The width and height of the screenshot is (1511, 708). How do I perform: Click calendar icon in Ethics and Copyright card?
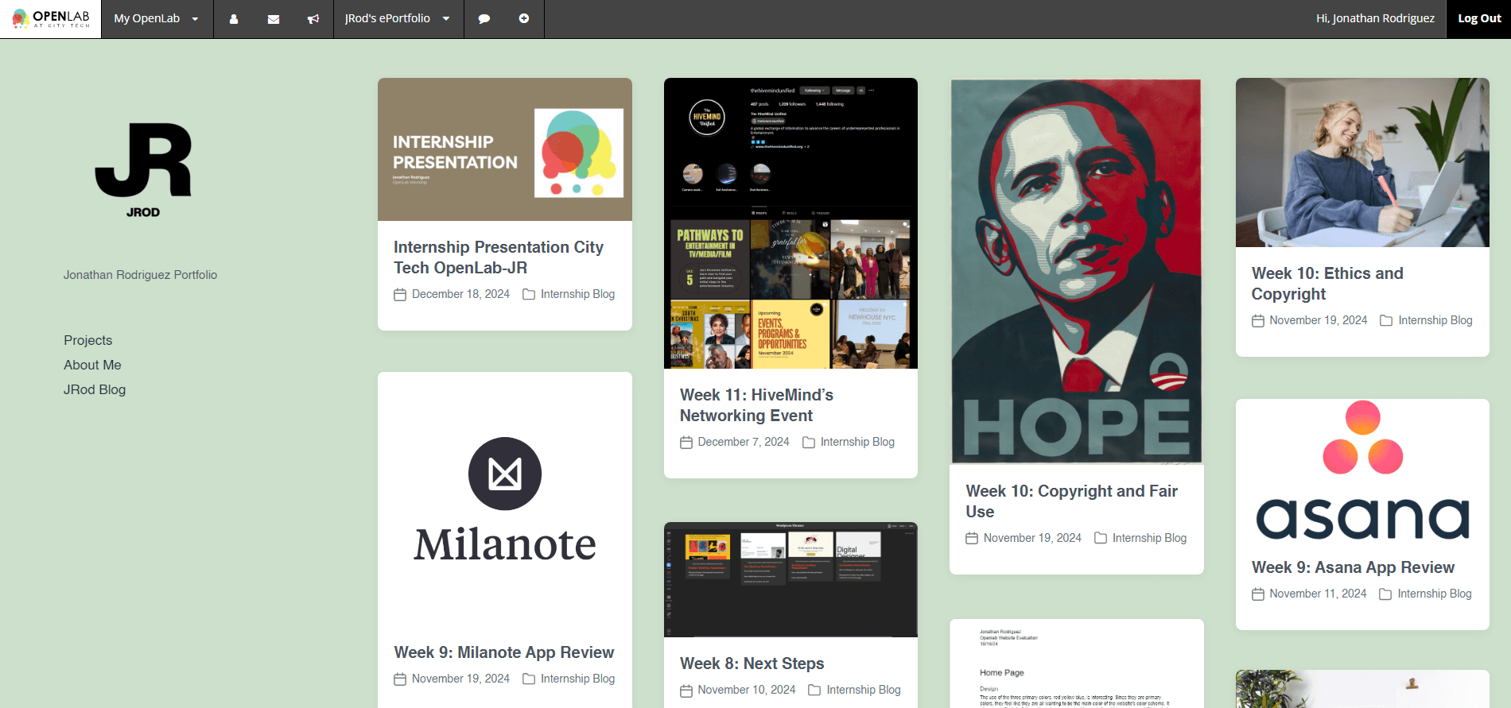(x=1258, y=321)
